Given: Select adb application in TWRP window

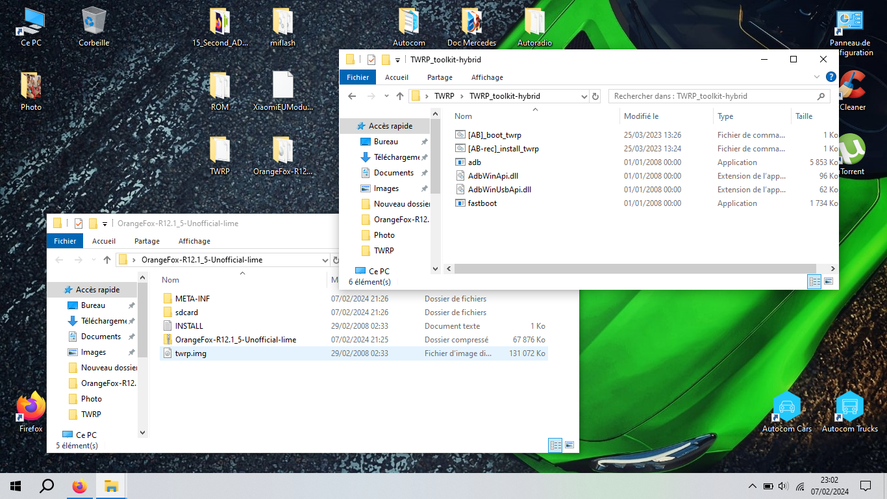Looking at the screenshot, I should [x=474, y=162].
